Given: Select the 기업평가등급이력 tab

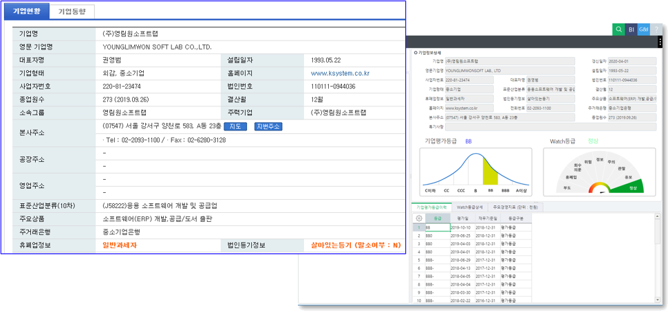Looking at the screenshot, I should (431, 207).
